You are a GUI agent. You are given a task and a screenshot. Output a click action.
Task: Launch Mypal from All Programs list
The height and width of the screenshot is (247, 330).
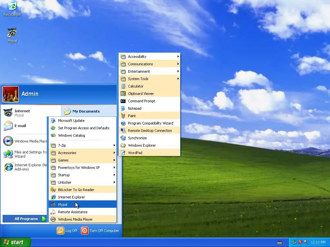[x=82, y=204]
